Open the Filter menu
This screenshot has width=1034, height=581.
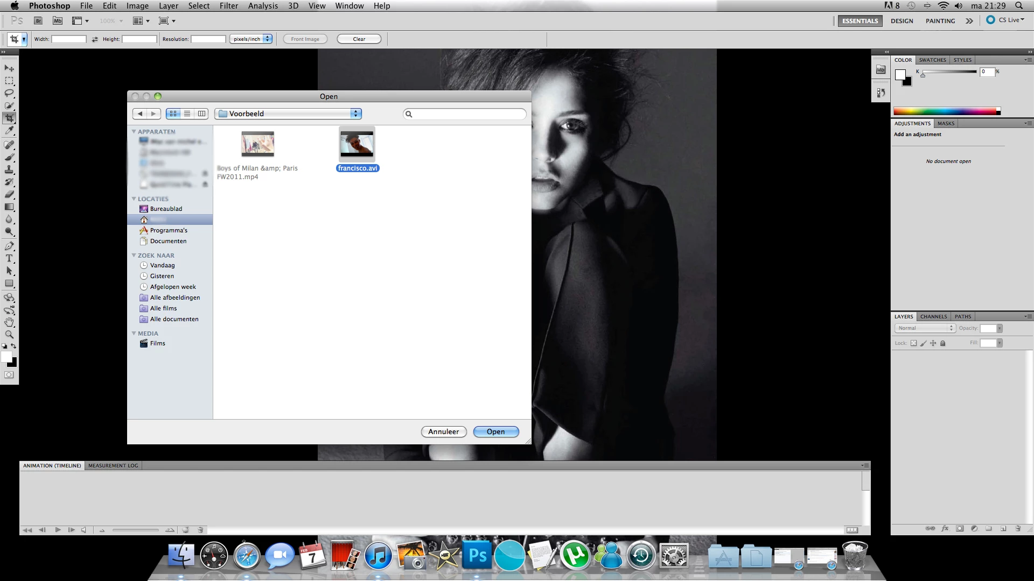228,6
